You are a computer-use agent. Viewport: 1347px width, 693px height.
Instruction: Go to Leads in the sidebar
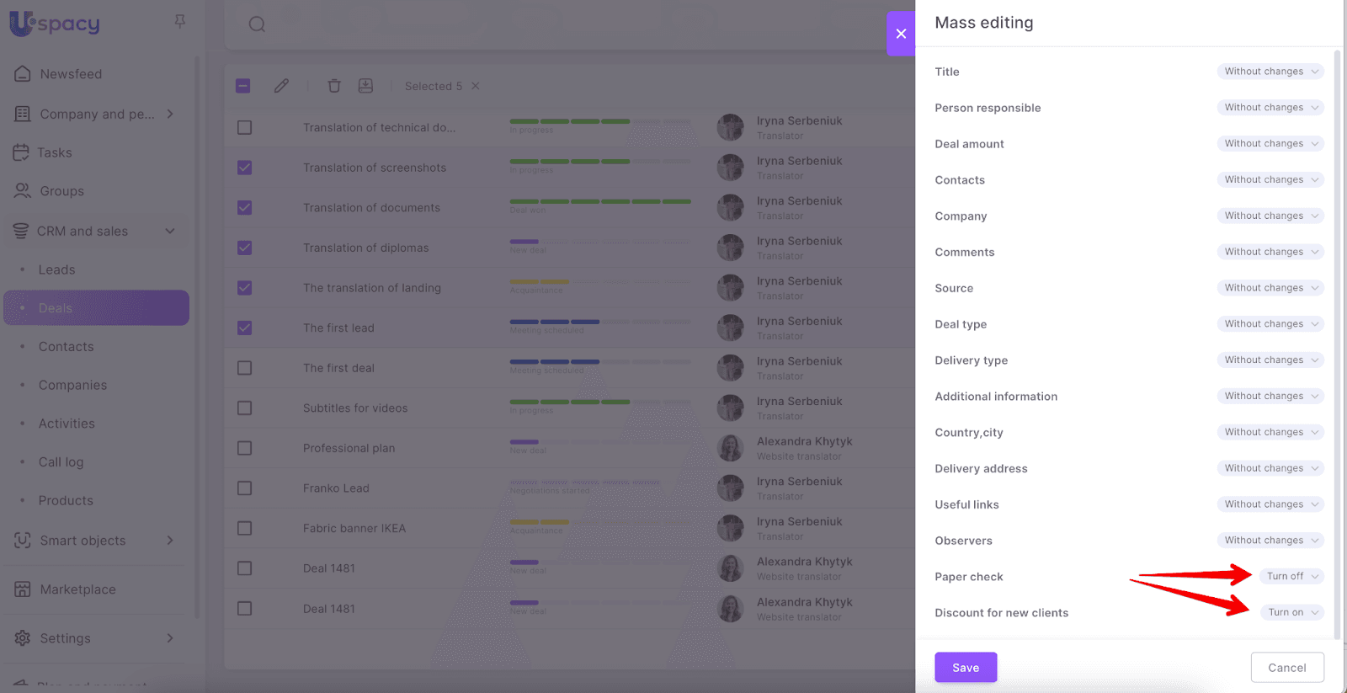tap(56, 269)
